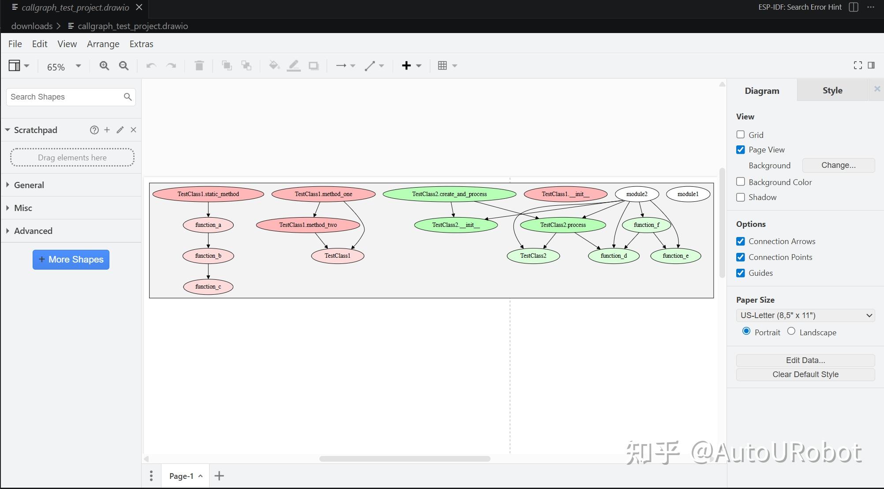Click the redo arrow icon
The width and height of the screenshot is (884, 489).
pos(171,66)
